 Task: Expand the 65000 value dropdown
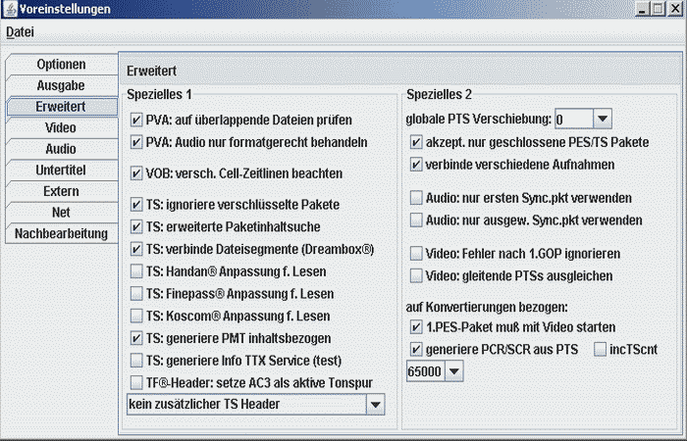(x=453, y=371)
